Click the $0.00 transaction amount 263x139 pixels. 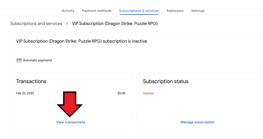tap(121, 93)
